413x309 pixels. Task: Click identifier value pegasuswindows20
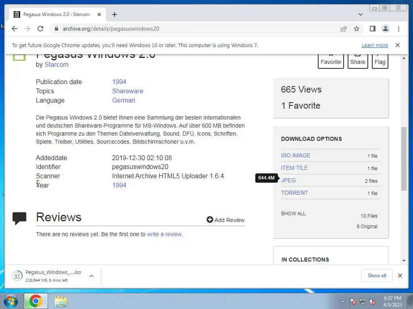pos(140,167)
